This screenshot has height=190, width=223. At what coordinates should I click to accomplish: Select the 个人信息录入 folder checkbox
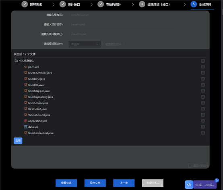203,61
